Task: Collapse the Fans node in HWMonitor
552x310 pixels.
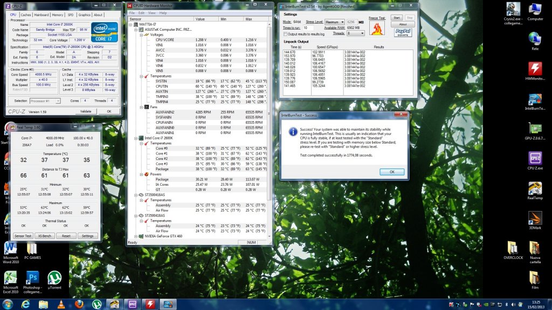Action: (142, 107)
